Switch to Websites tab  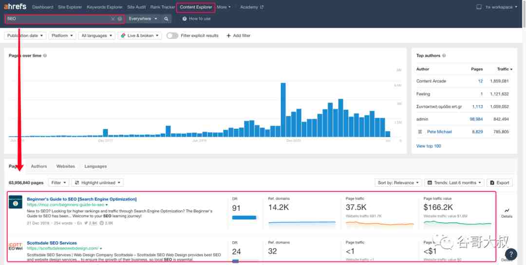click(65, 166)
